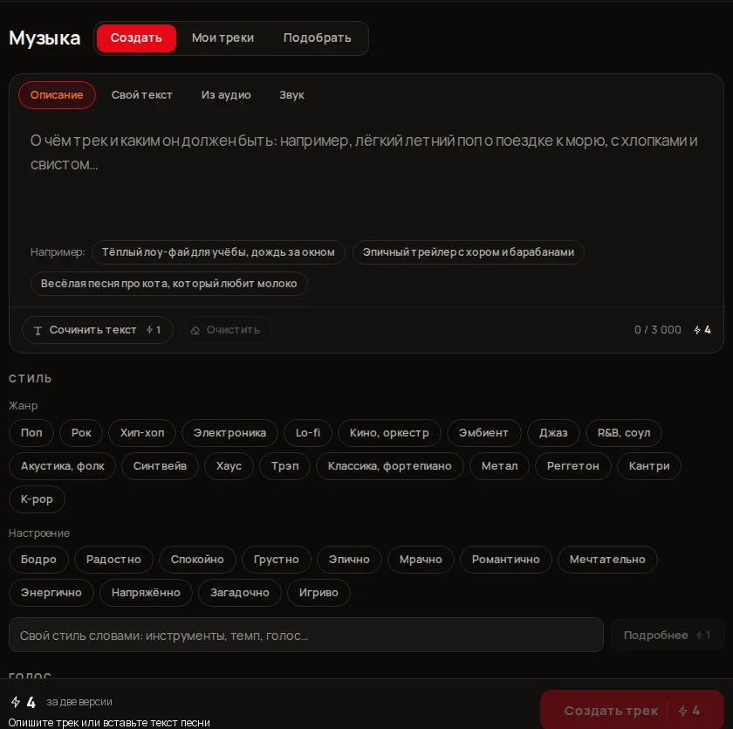Open the Создать tab
Image resolution: width=733 pixels, height=729 pixels.
pyautogui.click(x=136, y=38)
